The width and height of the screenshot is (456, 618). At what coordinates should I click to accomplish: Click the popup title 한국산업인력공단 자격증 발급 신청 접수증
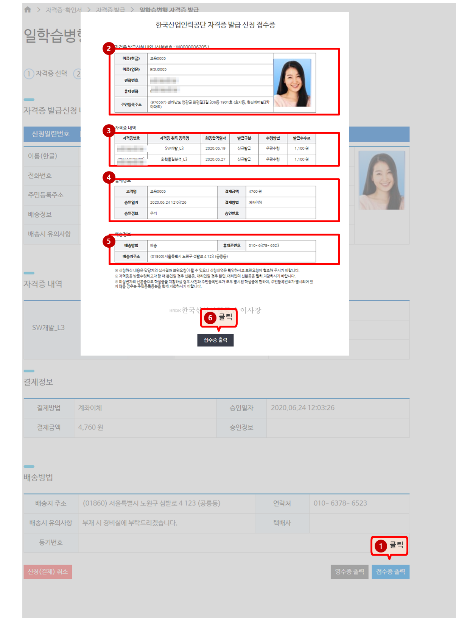[x=215, y=25]
